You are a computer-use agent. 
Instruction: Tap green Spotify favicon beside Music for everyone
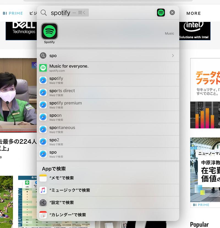[43, 68]
